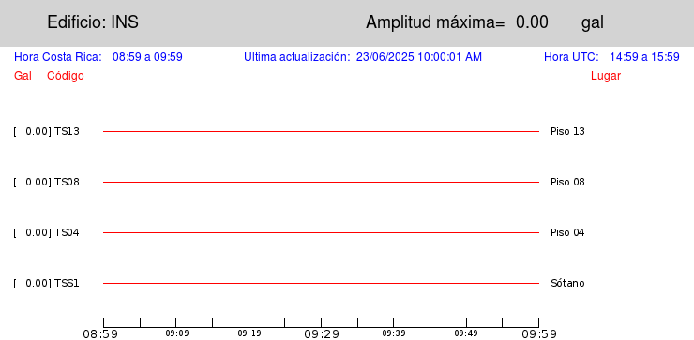Click the 09:49 timeline marker
694x340 pixels.
[x=466, y=333]
